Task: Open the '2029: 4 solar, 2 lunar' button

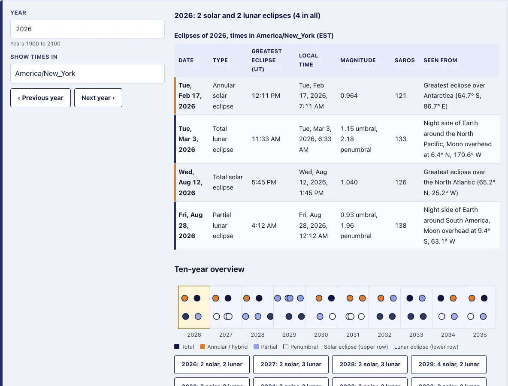Action: tap(449, 364)
